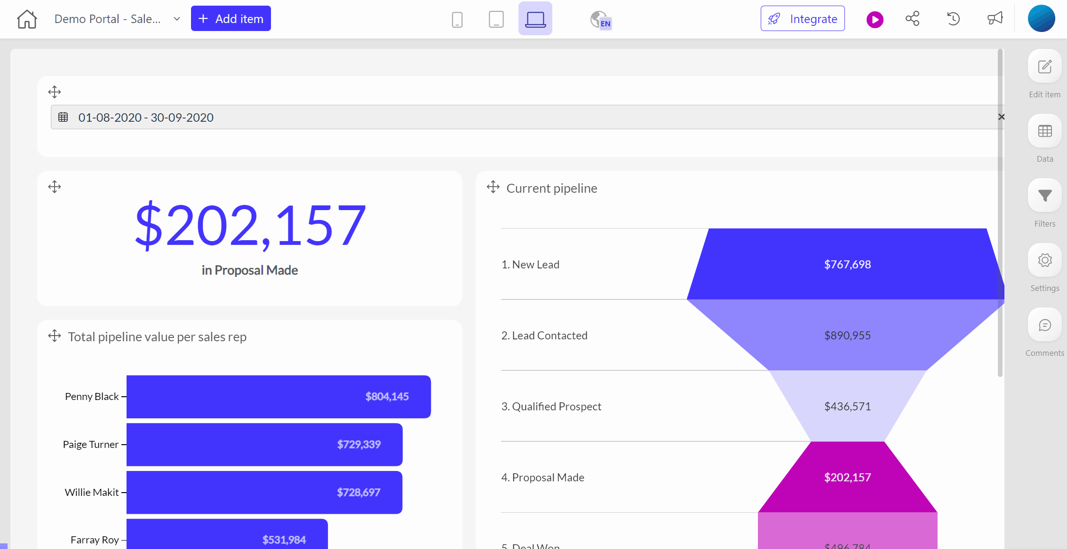
Task: Open the Demo Portal dashboard dropdown
Action: pos(176,19)
